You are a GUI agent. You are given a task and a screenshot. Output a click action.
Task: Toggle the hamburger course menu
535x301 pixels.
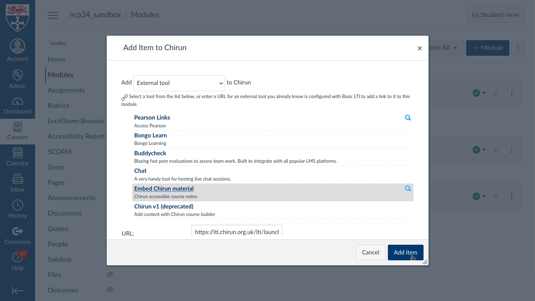point(53,15)
